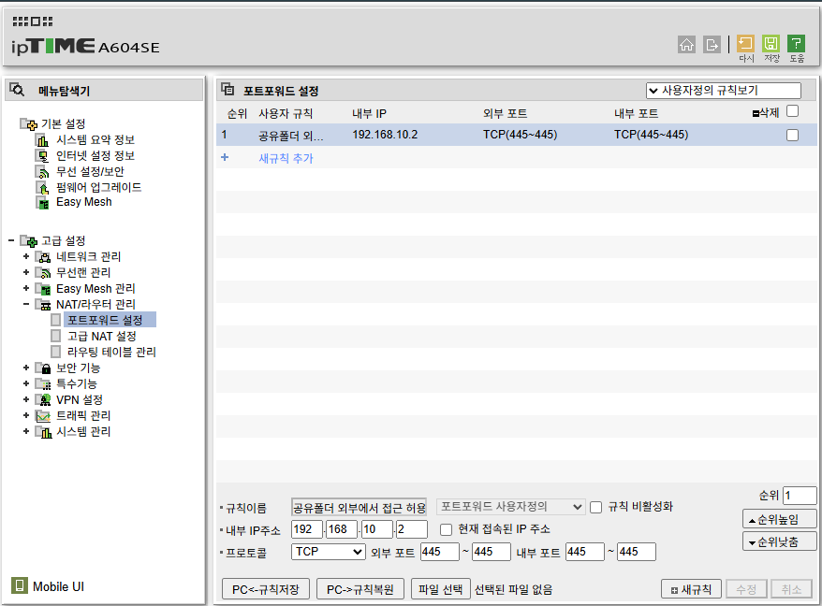Click the PC->규칙복원 button

360,589
